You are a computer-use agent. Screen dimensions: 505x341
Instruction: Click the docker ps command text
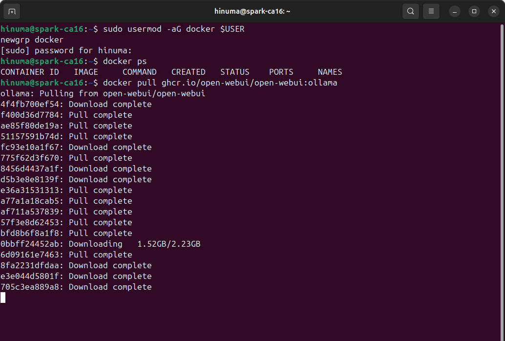pyautogui.click(x=125, y=61)
